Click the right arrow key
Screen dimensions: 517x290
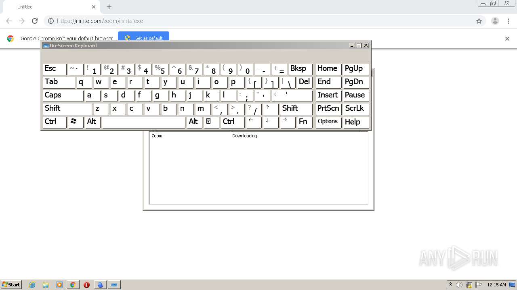[288, 122]
